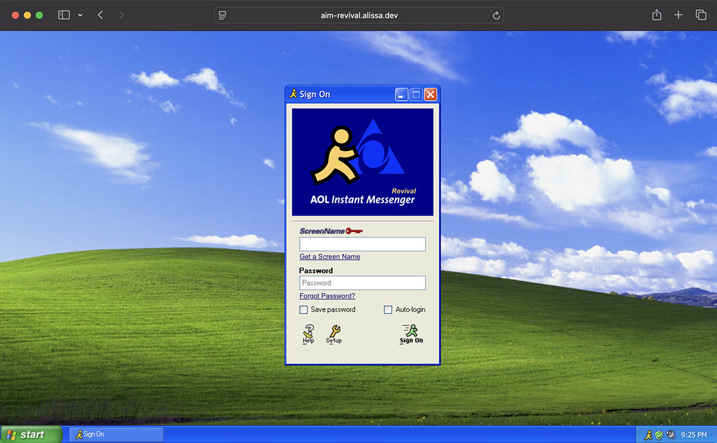Screen dimensions: 717x443
Task: Click the red ScreenName key icon
Action: pyautogui.click(x=354, y=231)
